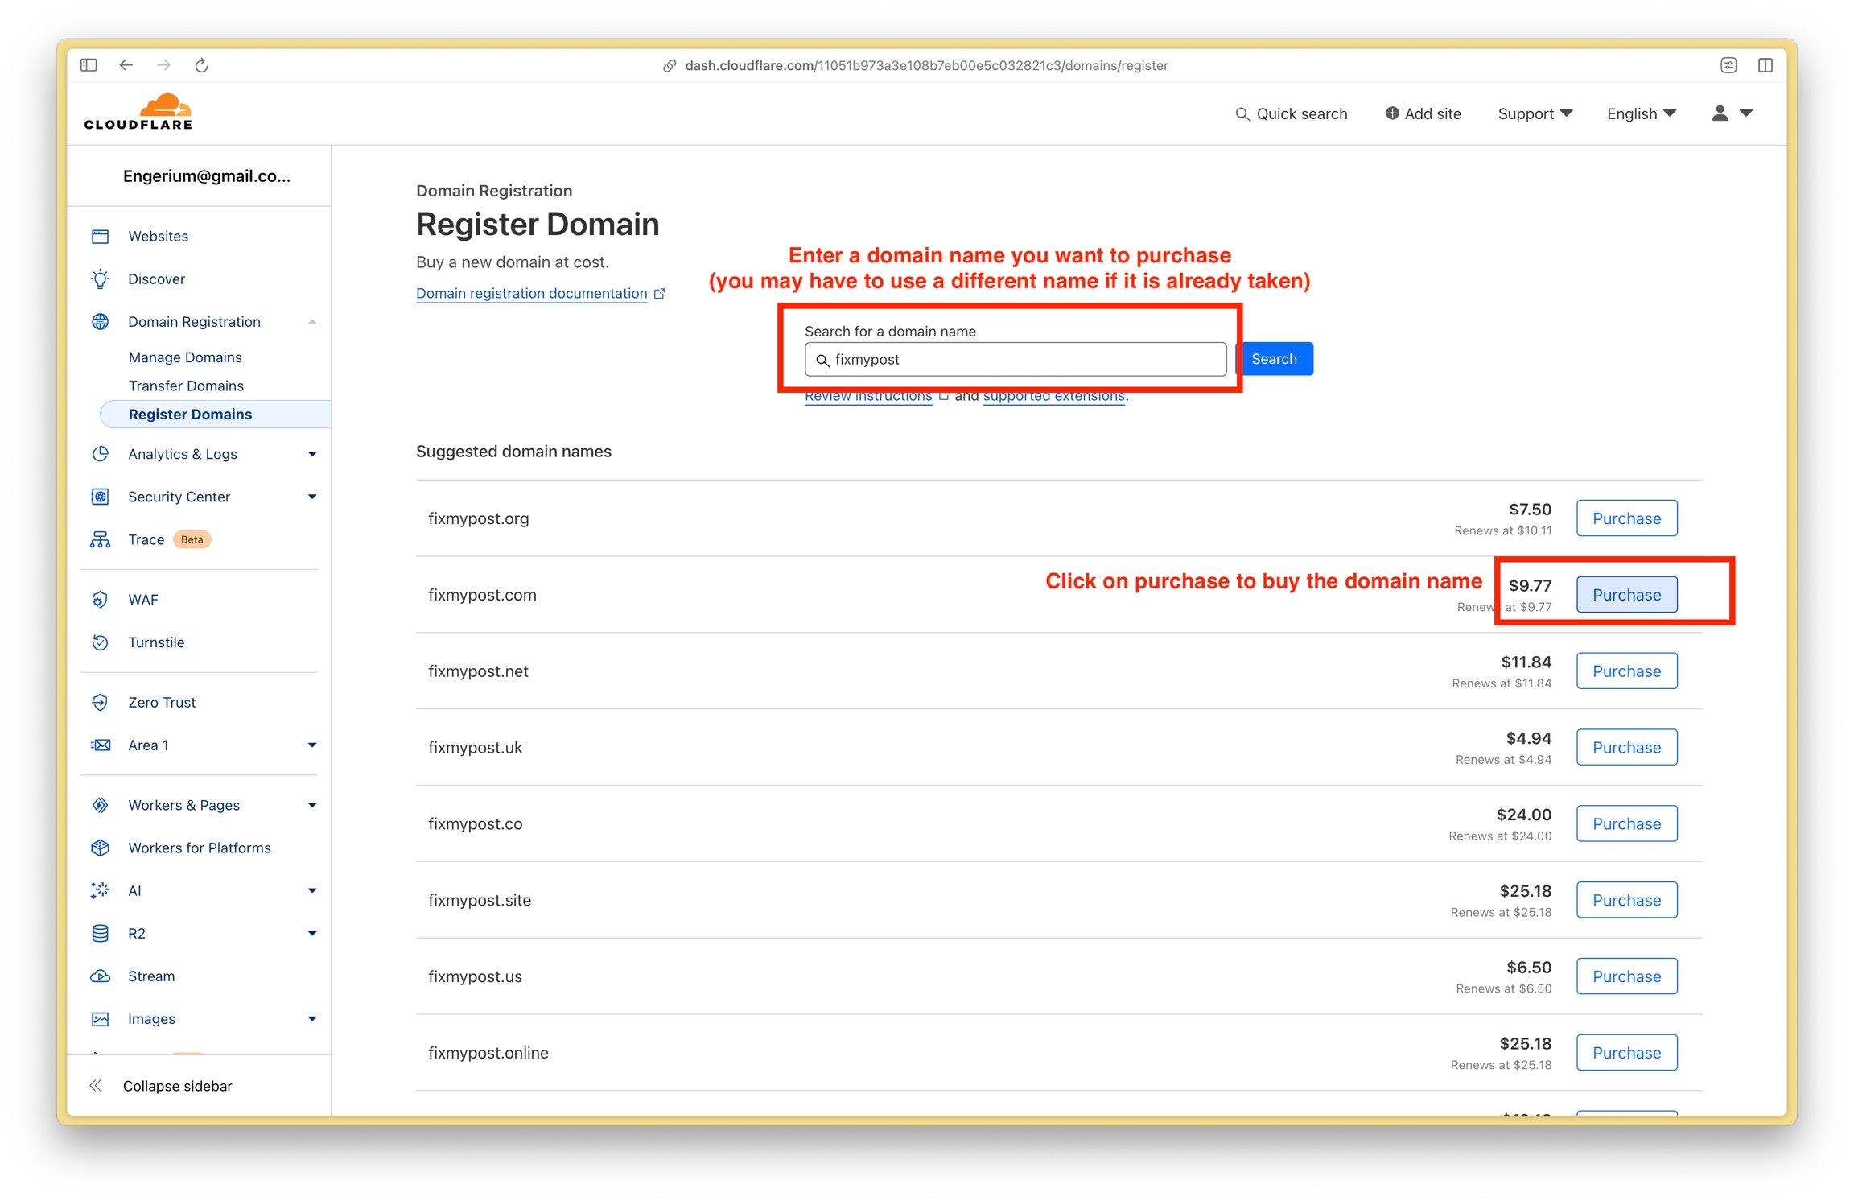Purchase fixmypost.online
This screenshot has height=1201, width=1854.
(x=1626, y=1053)
